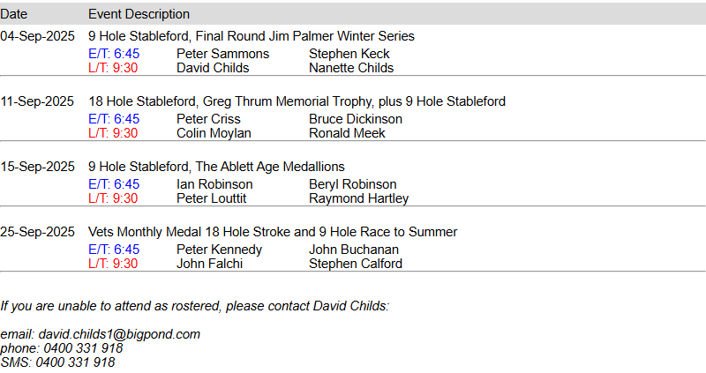Click the name Peter Sammons
Image resolution: width=706 pixels, height=373 pixels.
click(222, 54)
